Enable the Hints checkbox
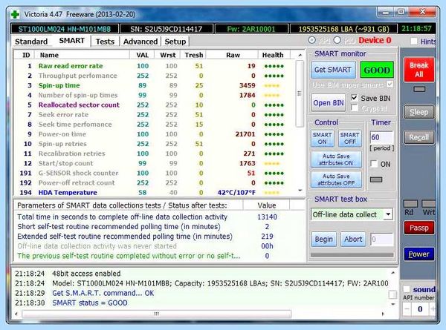The image size is (446, 330). [414, 42]
